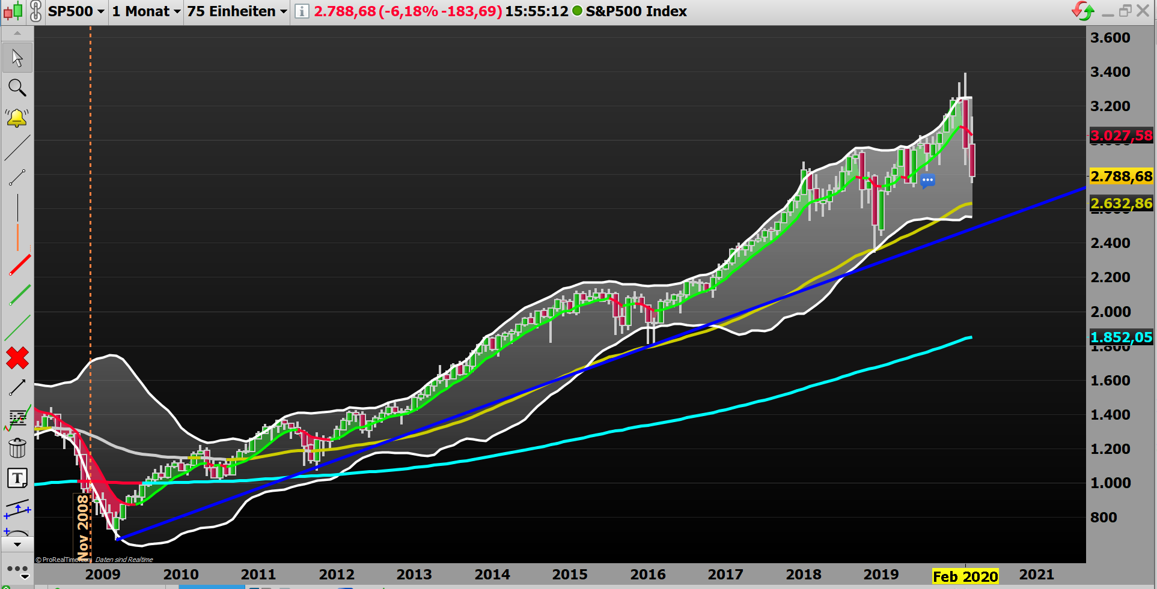Click the chart info i button
The image size is (1157, 589).
[x=301, y=11]
